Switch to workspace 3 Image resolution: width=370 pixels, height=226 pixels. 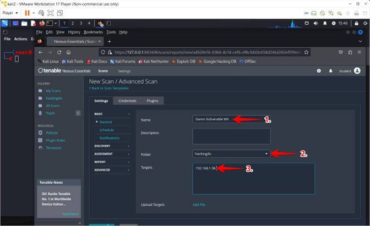pyautogui.click(x=81, y=23)
